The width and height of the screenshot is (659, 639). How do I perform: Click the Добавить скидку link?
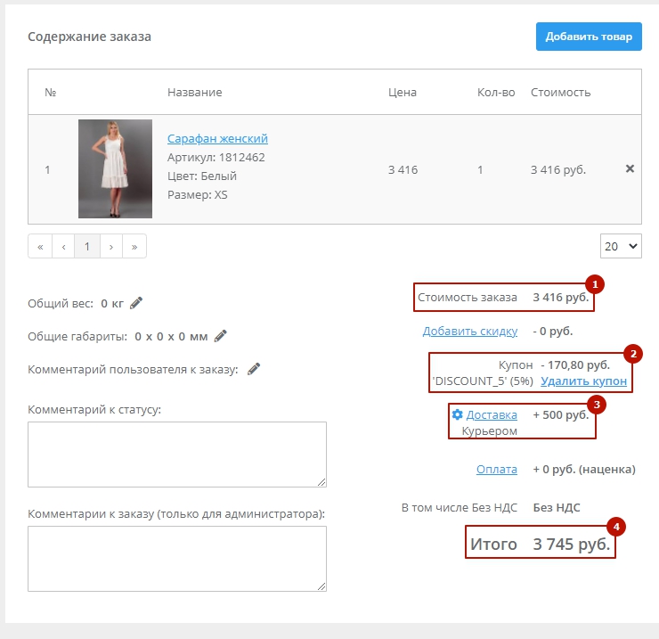point(469,332)
